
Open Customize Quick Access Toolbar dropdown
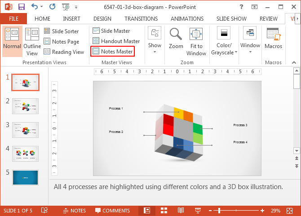click(x=76, y=7)
